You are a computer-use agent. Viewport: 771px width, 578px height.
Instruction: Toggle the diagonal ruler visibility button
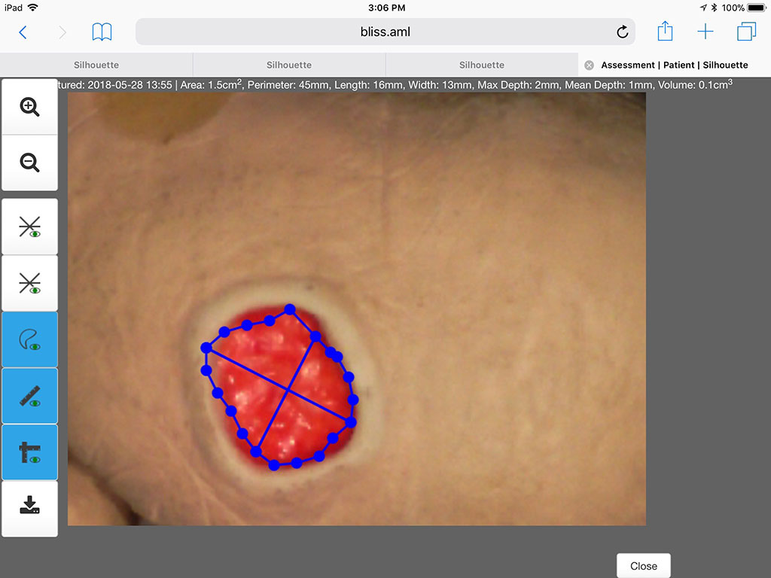(29, 396)
